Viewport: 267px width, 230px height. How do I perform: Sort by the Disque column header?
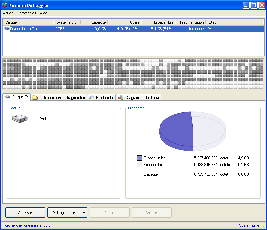[28, 22]
